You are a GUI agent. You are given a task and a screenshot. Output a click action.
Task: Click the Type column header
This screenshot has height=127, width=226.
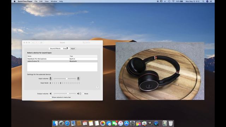pyautogui.click(x=83, y=56)
